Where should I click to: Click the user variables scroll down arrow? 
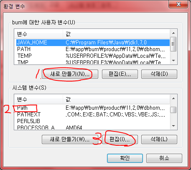173,60
